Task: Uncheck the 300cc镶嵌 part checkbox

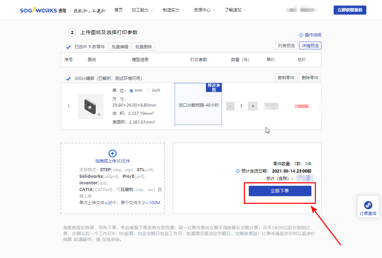Action: (x=68, y=78)
